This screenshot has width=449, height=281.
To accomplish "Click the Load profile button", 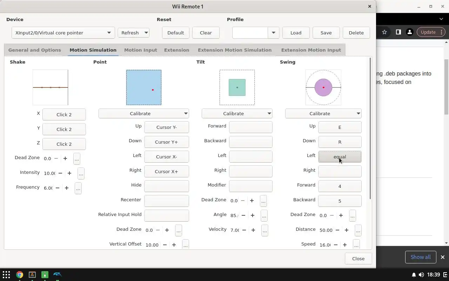I will click(296, 33).
